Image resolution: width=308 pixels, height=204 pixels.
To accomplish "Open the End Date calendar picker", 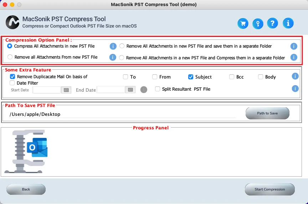I will click(x=130, y=90).
